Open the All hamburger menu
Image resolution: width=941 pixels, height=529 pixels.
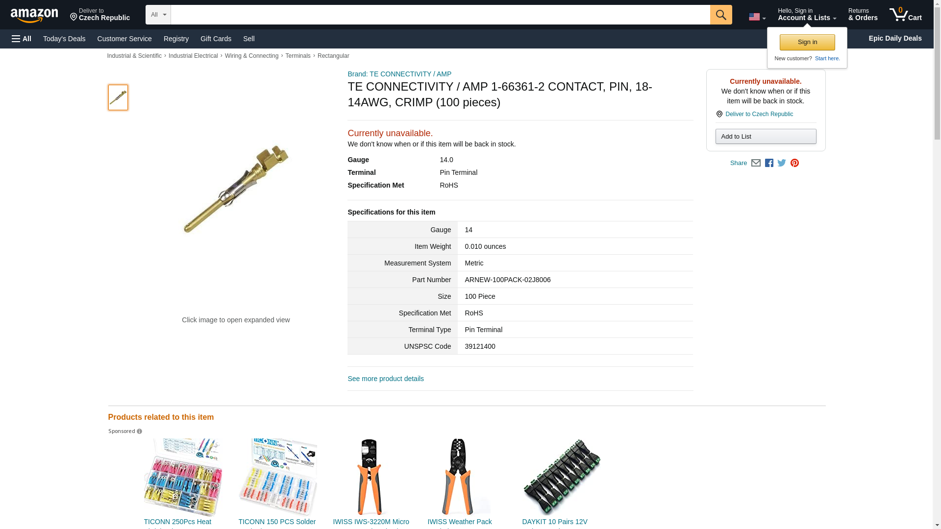point(22,39)
